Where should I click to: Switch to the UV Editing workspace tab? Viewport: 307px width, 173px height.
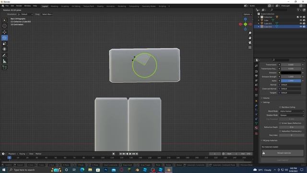tap(76, 6)
